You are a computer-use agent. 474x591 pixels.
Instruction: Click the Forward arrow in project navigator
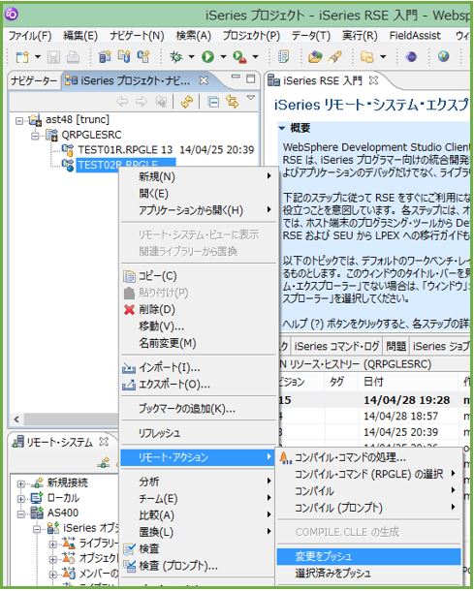click(x=141, y=101)
